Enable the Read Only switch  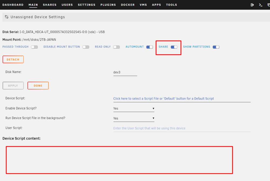117,47
